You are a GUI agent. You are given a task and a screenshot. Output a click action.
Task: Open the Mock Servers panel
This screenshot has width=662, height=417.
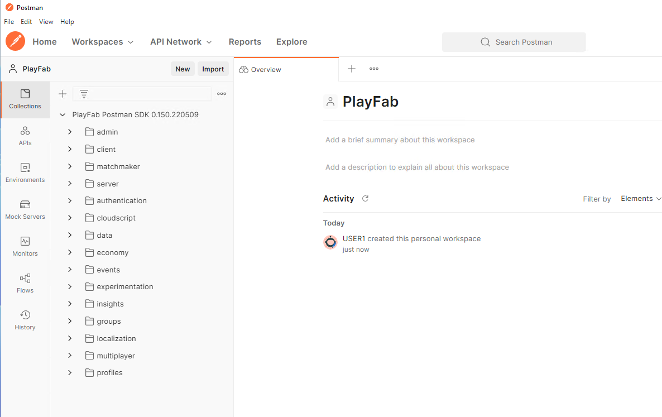[x=25, y=209]
